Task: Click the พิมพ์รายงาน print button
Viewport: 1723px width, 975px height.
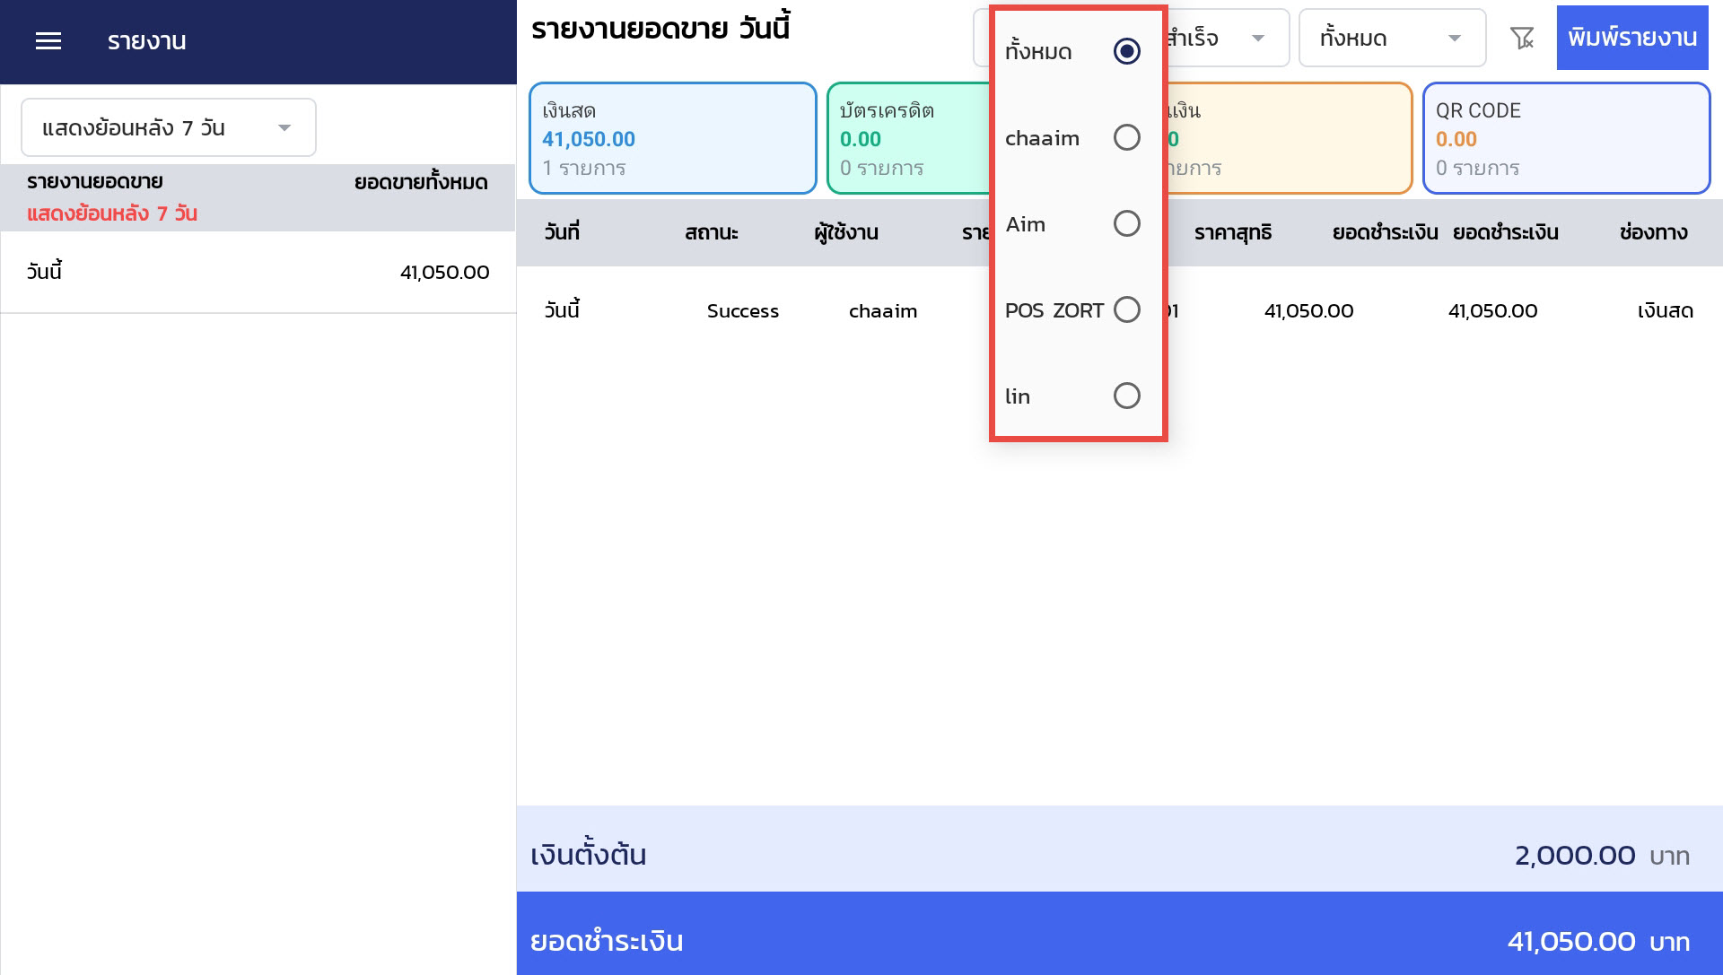Action: 1631,38
